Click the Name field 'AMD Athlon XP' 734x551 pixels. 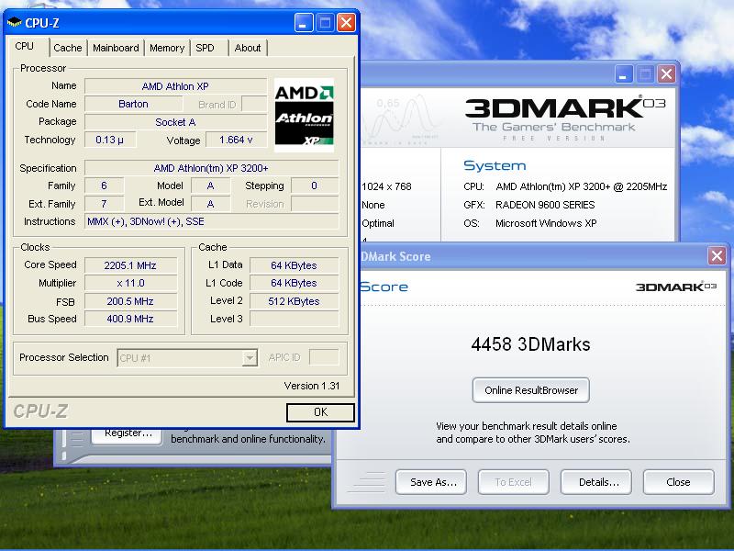(175, 86)
